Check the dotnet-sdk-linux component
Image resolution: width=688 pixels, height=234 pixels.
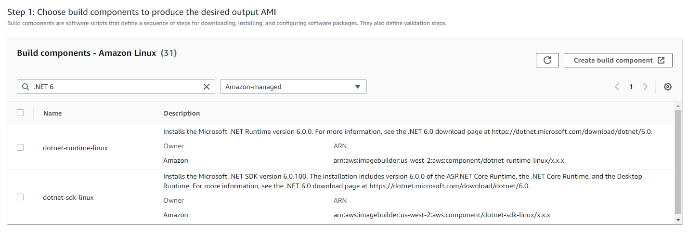click(20, 197)
